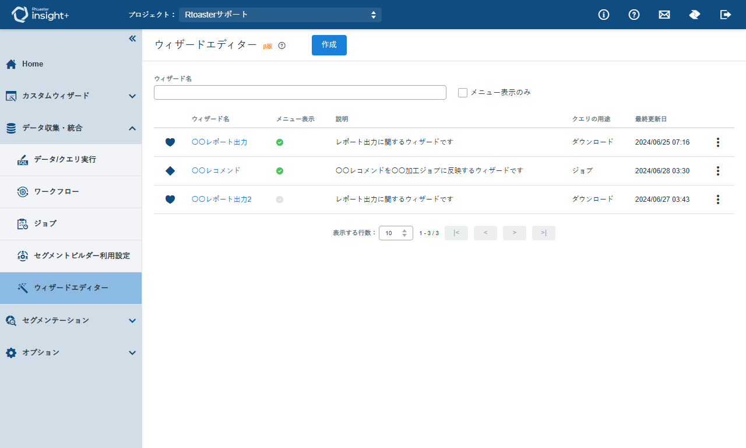Image resolution: width=746 pixels, height=448 pixels.
Task: Open 〇〇レポート出力2 wizard link
Action: (x=221, y=199)
